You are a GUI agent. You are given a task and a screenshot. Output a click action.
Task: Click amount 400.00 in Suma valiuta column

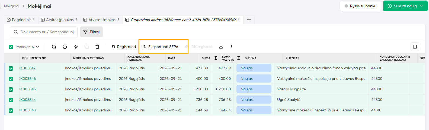pos(225,78)
